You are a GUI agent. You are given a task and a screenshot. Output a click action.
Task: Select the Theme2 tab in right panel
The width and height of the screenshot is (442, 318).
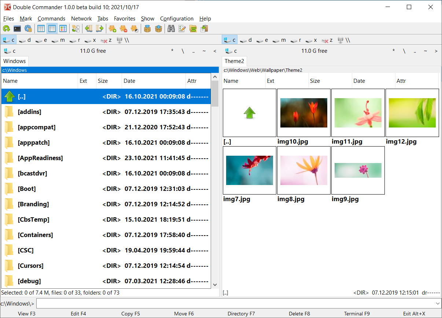(x=234, y=61)
